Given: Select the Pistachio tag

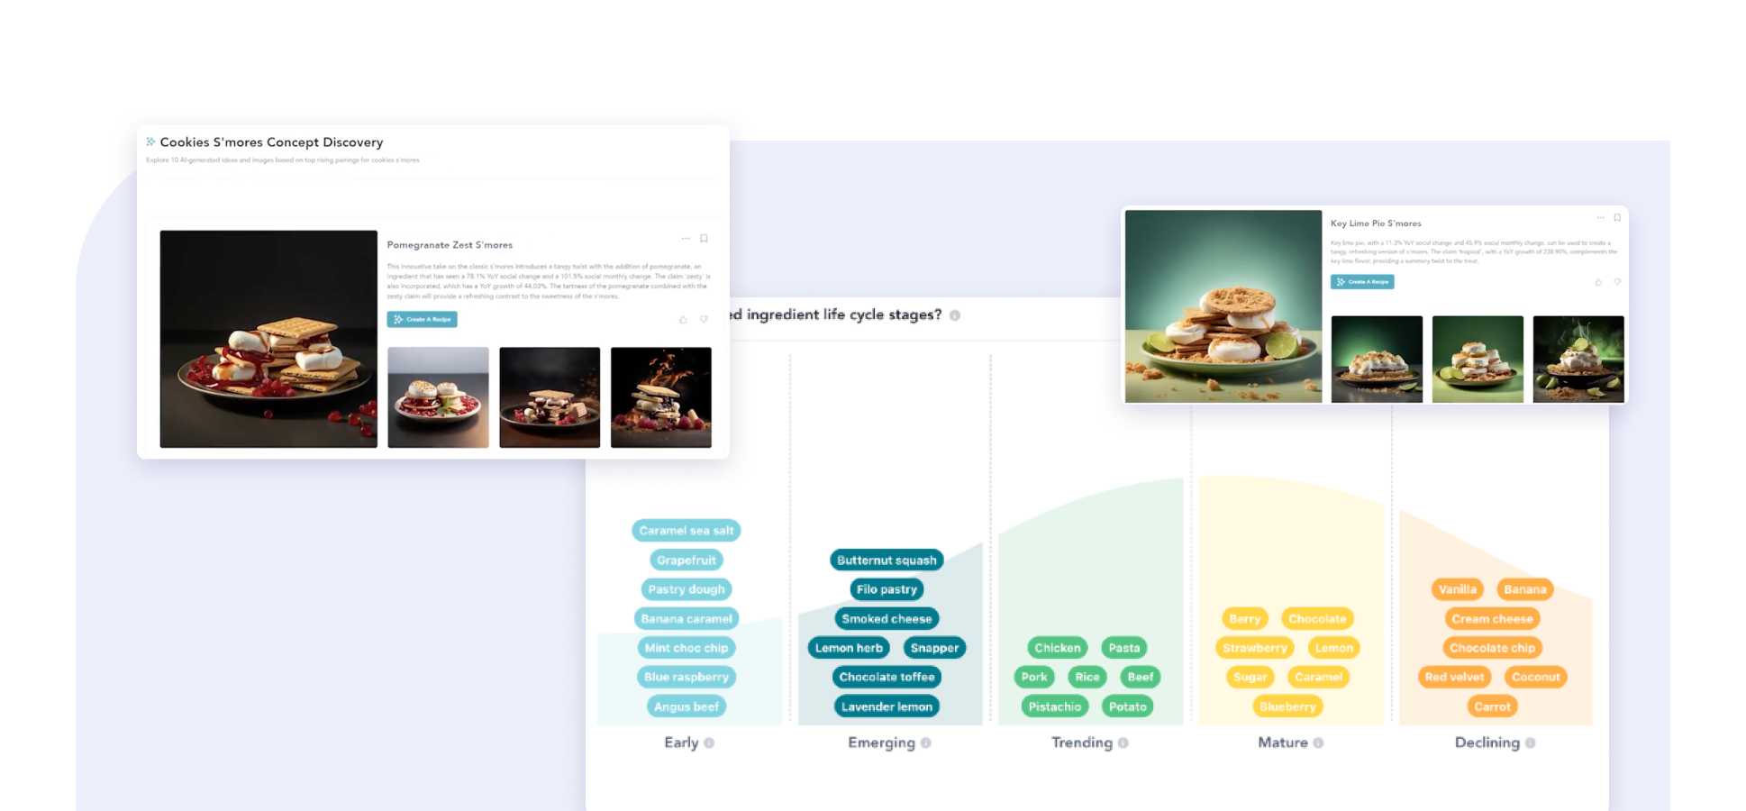Looking at the screenshot, I should point(1055,706).
